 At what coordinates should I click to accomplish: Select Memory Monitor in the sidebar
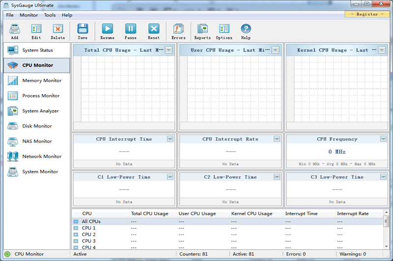[x=42, y=81]
